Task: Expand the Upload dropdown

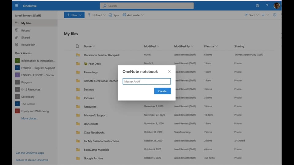Action: point(104,15)
